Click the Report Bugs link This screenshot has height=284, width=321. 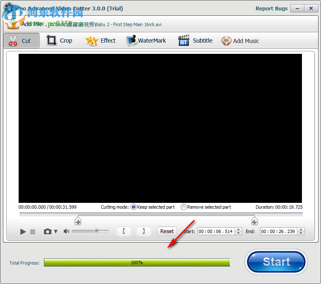point(271,8)
